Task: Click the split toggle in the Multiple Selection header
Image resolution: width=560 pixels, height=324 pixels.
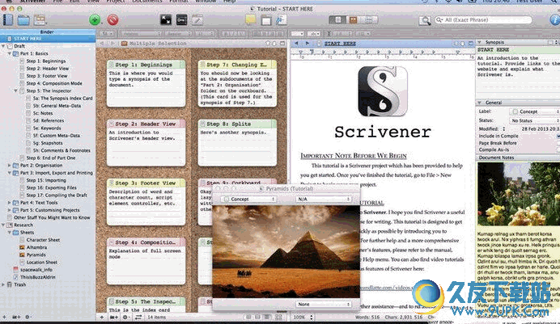Action: point(282,44)
